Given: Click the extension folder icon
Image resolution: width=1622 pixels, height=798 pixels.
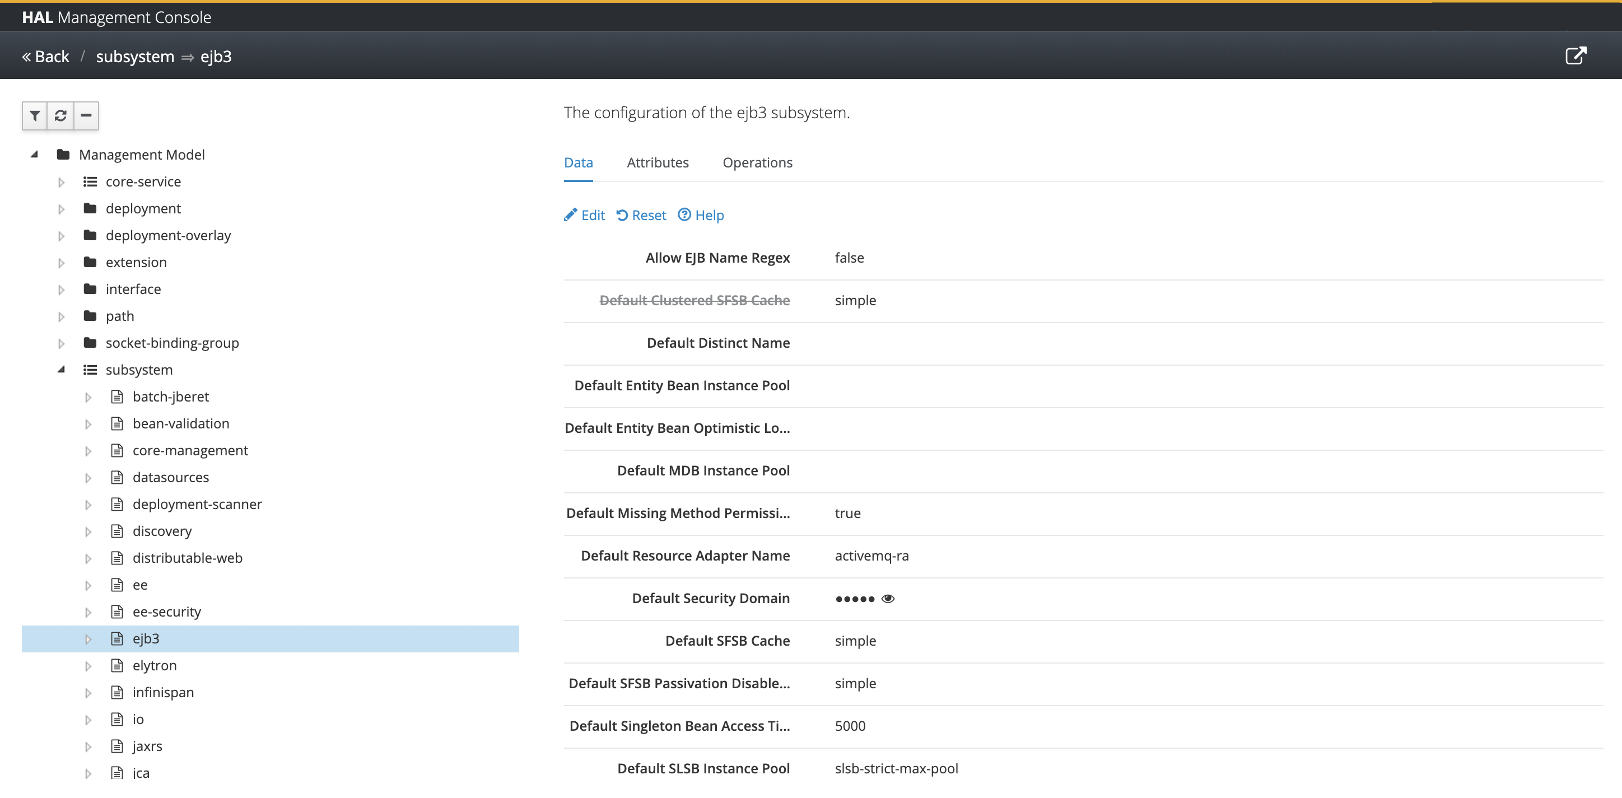Looking at the screenshot, I should [x=90, y=262].
